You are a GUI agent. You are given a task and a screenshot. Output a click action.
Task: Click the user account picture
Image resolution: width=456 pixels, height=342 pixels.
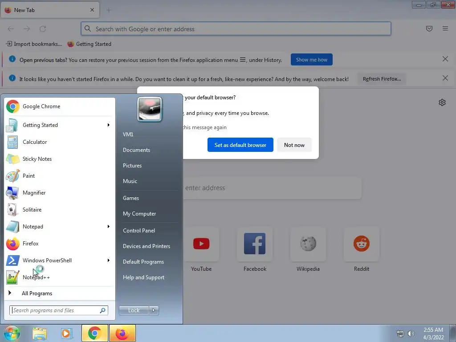click(150, 109)
